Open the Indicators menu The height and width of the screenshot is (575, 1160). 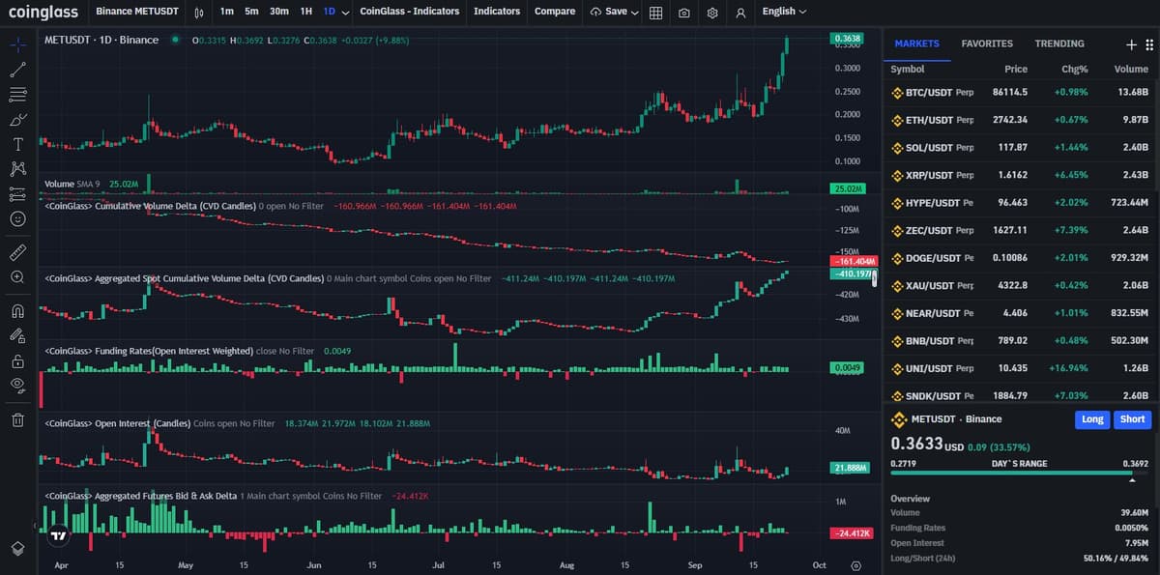[x=497, y=12]
